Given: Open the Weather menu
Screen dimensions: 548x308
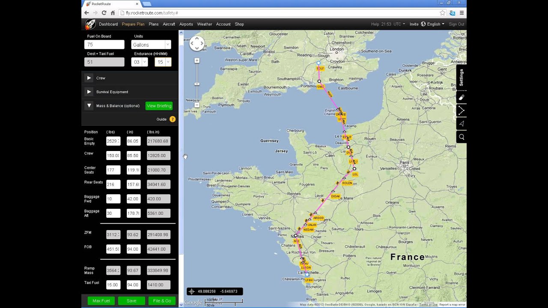Looking at the screenshot, I should coord(205,24).
